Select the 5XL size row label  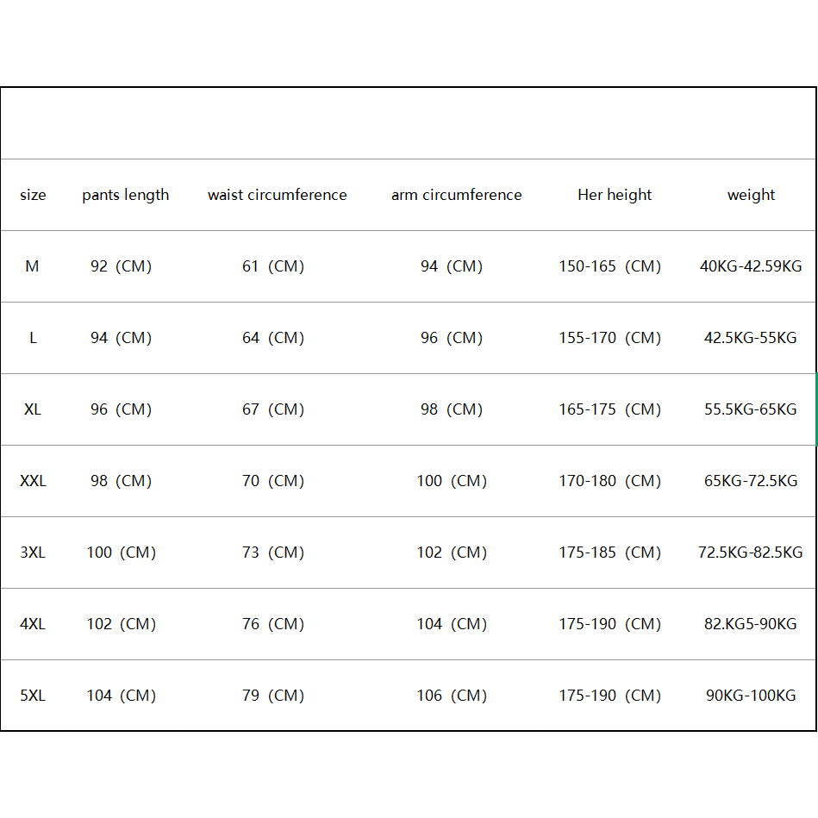tap(33, 696)
